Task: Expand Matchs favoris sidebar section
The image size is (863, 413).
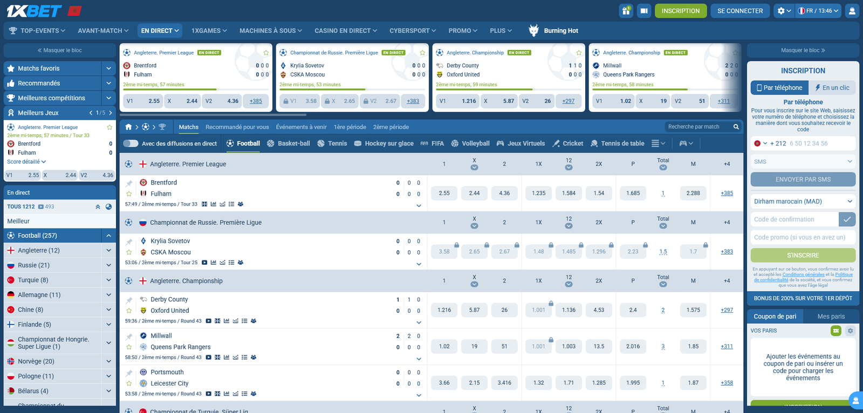Action: (108, 68)
